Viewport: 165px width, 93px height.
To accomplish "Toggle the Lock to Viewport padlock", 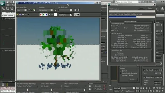I will [x=55, y=10].
